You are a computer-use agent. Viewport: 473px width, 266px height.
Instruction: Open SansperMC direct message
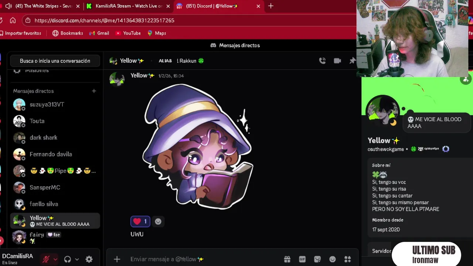click(x=55, y=187)
